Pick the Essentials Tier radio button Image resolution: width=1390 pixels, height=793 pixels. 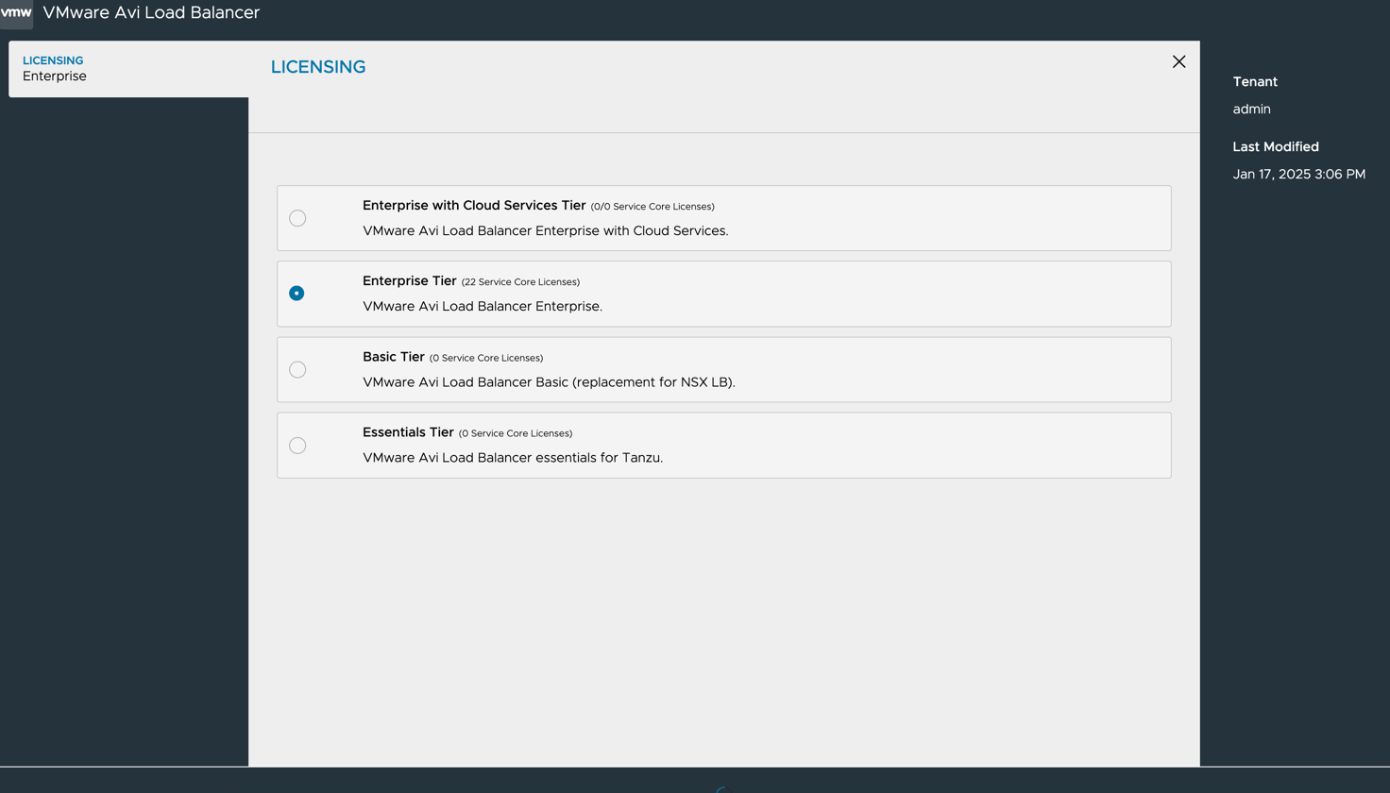coord(297,445)
